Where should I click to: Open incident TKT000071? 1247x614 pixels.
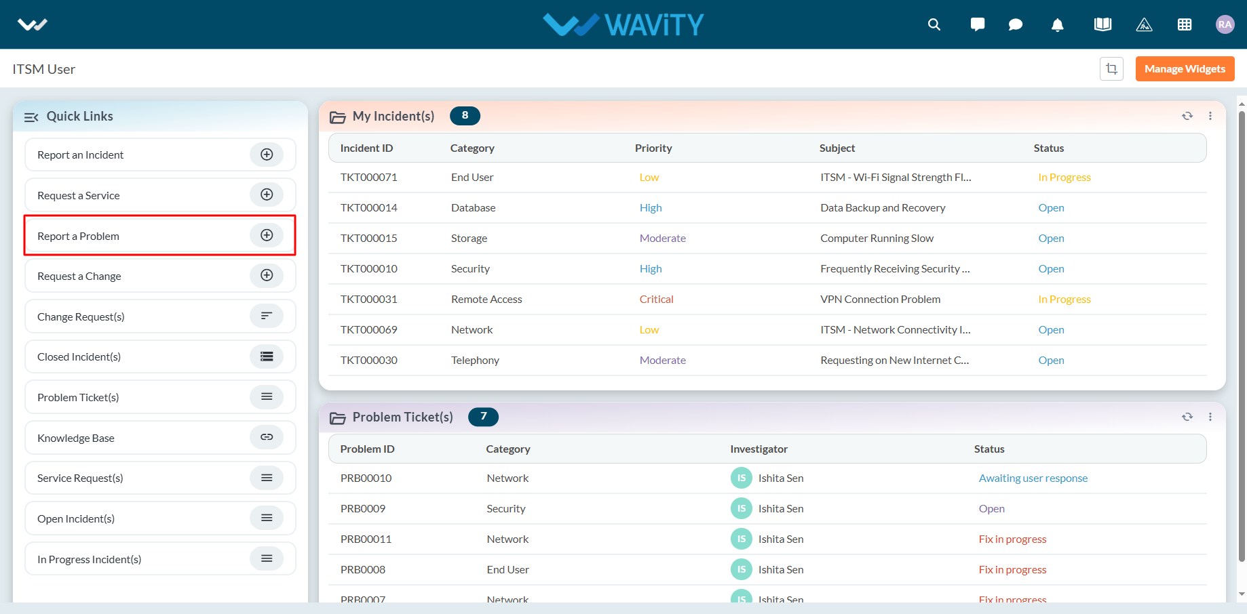tap(368, 178)
